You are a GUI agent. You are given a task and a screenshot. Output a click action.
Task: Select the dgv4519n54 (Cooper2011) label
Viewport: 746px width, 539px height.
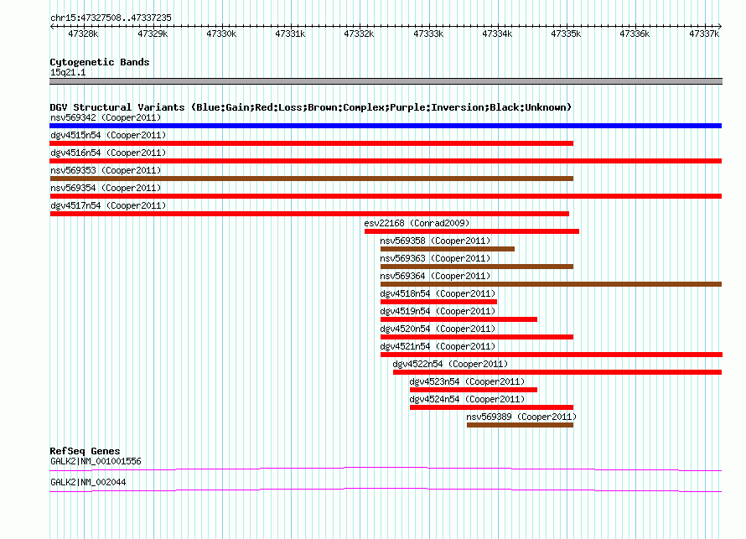438,311
